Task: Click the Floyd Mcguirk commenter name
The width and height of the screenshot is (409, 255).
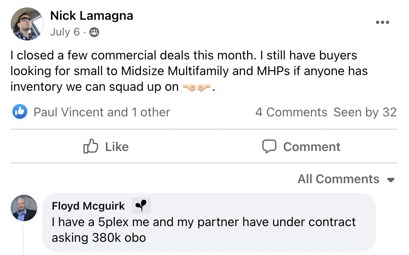Action: pyautogui.click(x=88, y=205)
